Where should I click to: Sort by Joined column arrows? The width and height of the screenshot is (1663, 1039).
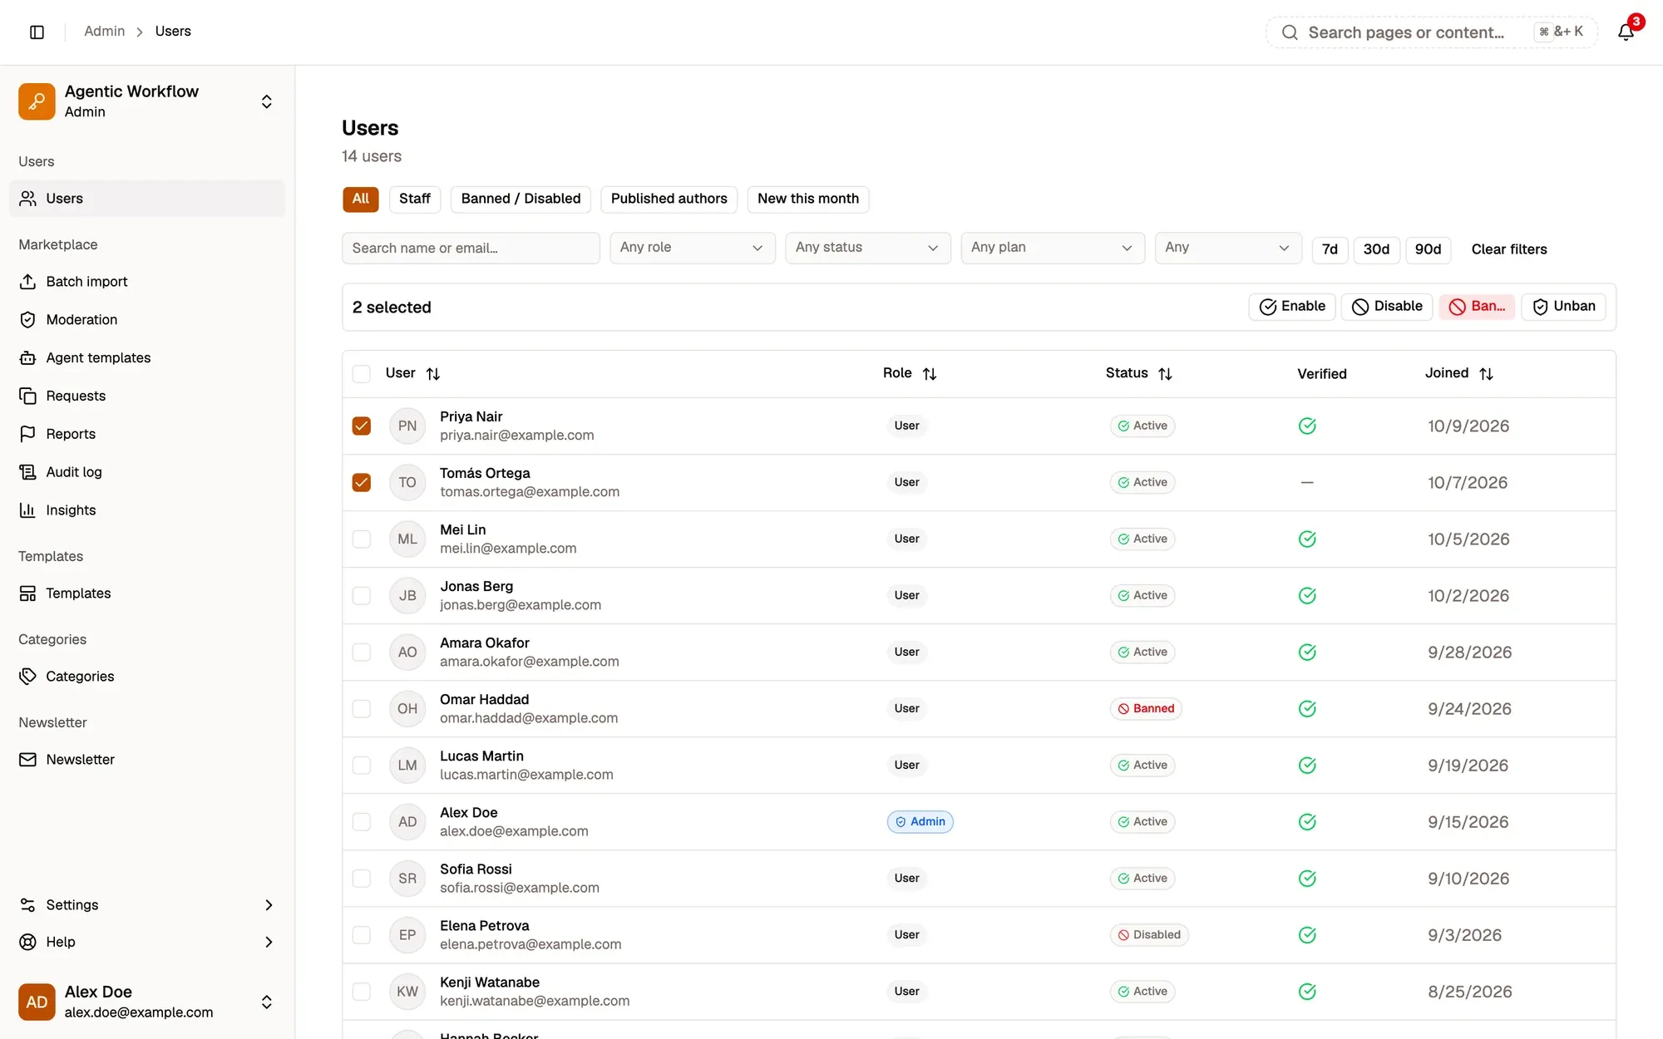[1486, 374]
